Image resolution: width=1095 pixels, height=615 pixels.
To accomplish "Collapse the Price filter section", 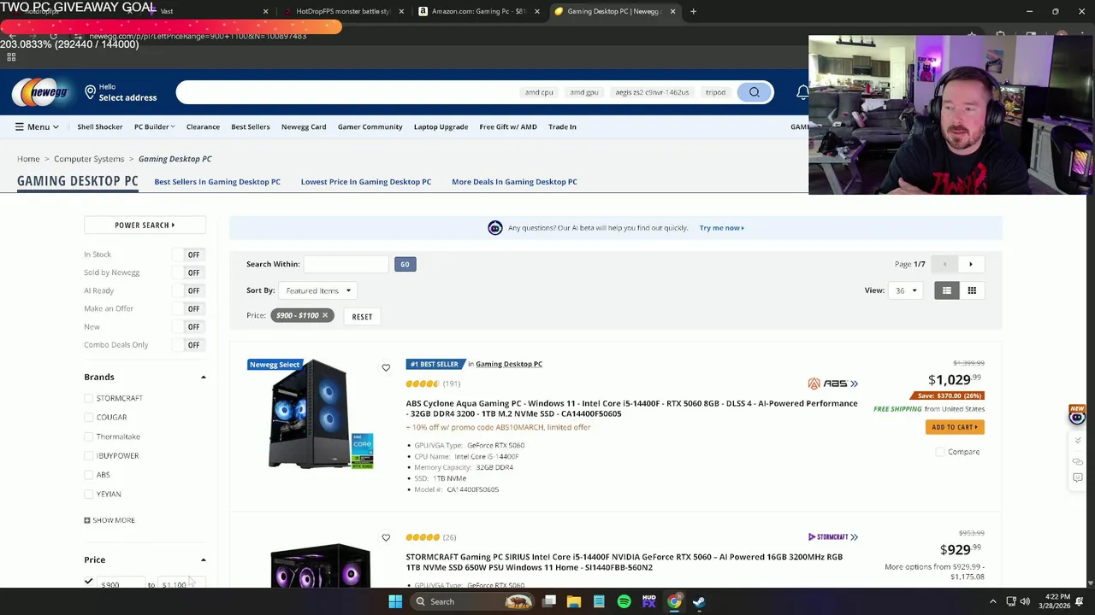I will (203, 560).
